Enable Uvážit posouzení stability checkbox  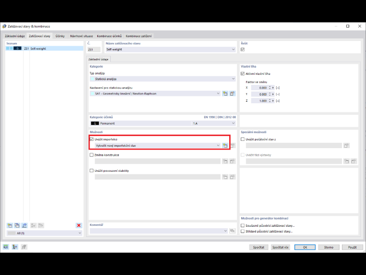coord(91,171)
